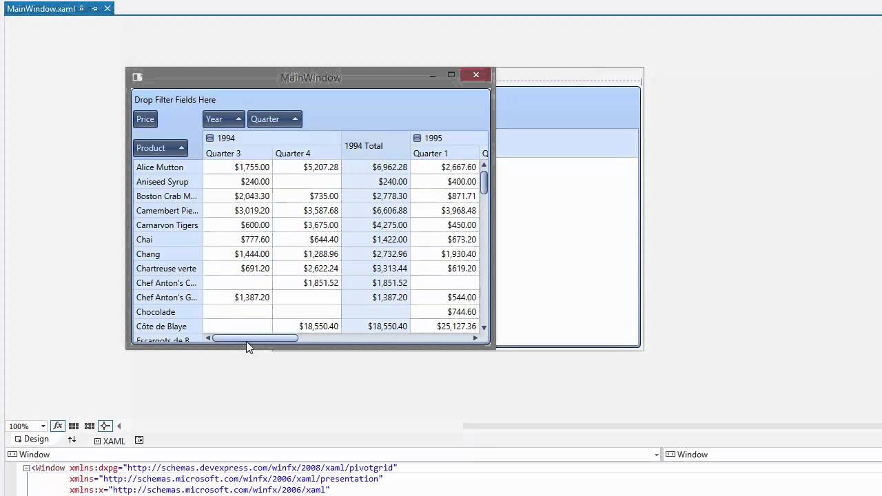The width and height of the screenshot is (882, 496).
Task: Select the 'Chartreuse verte' row header
Action: coord(168,269)
